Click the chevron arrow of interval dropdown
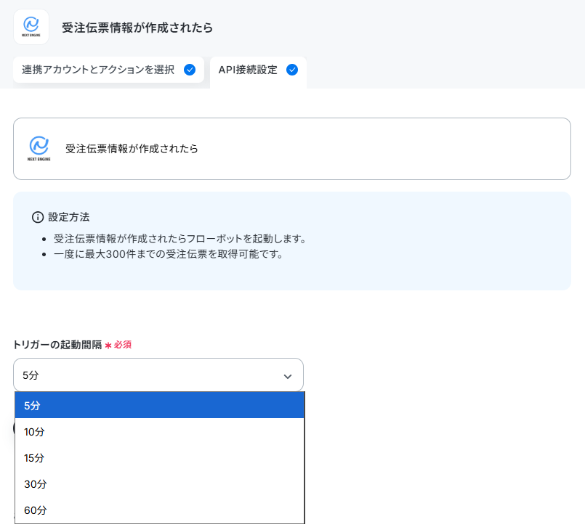The image size is (585, 527). [x=288, y=377]
